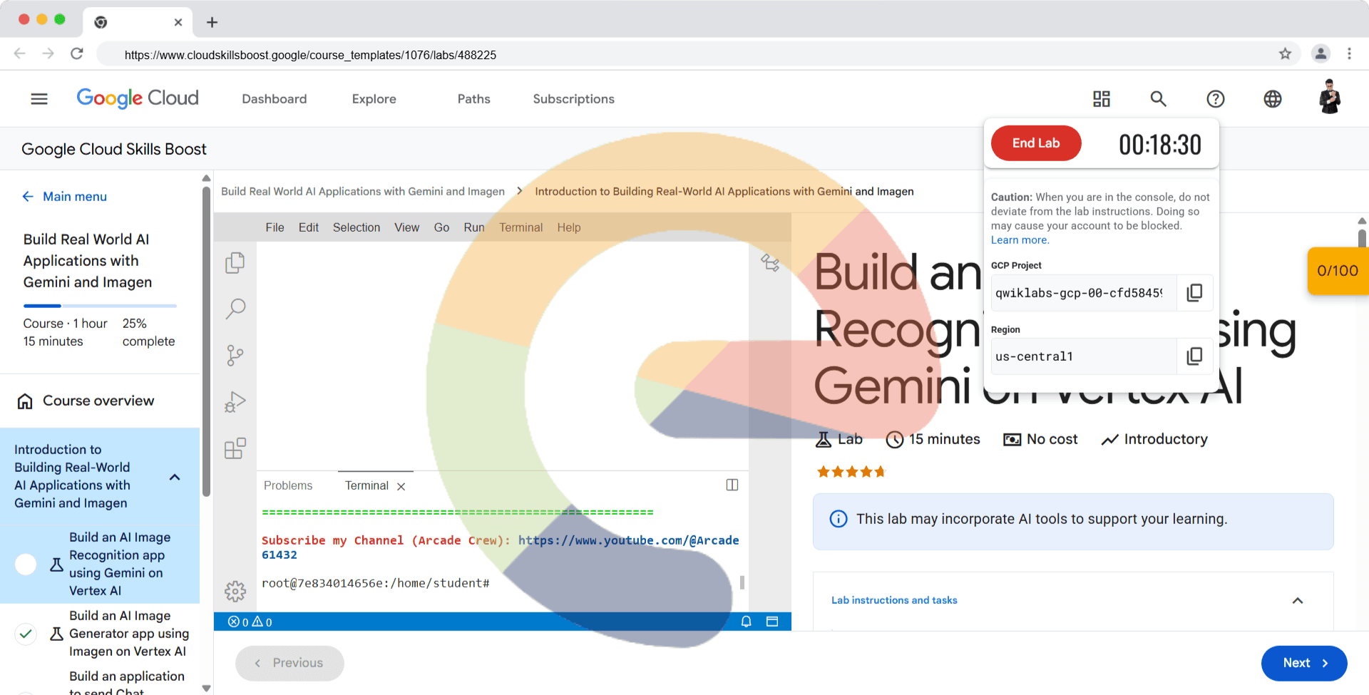Open Run and Debug view

pos(235,402)
